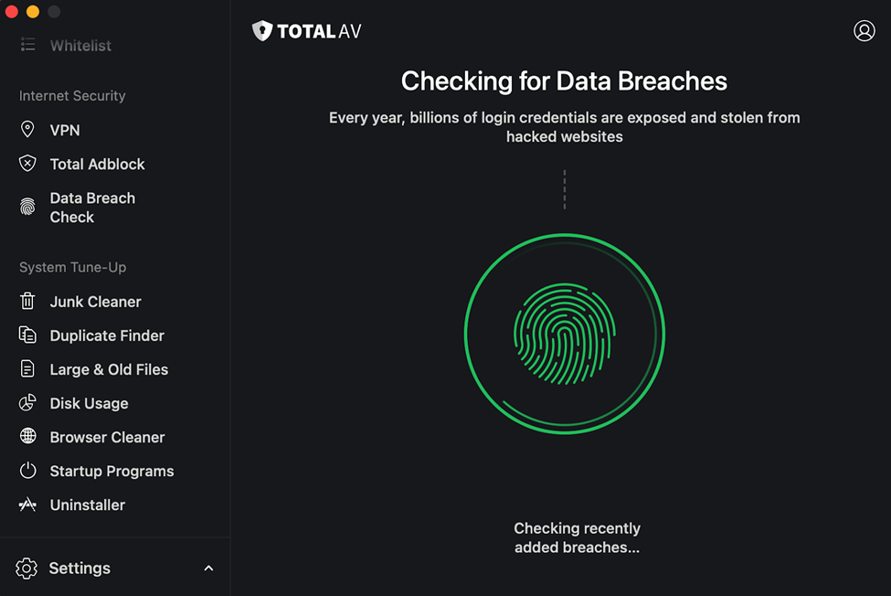Click the Browser Cleaner globe icon
Screen dimensions: 891x596
click(x=27, y=436)
